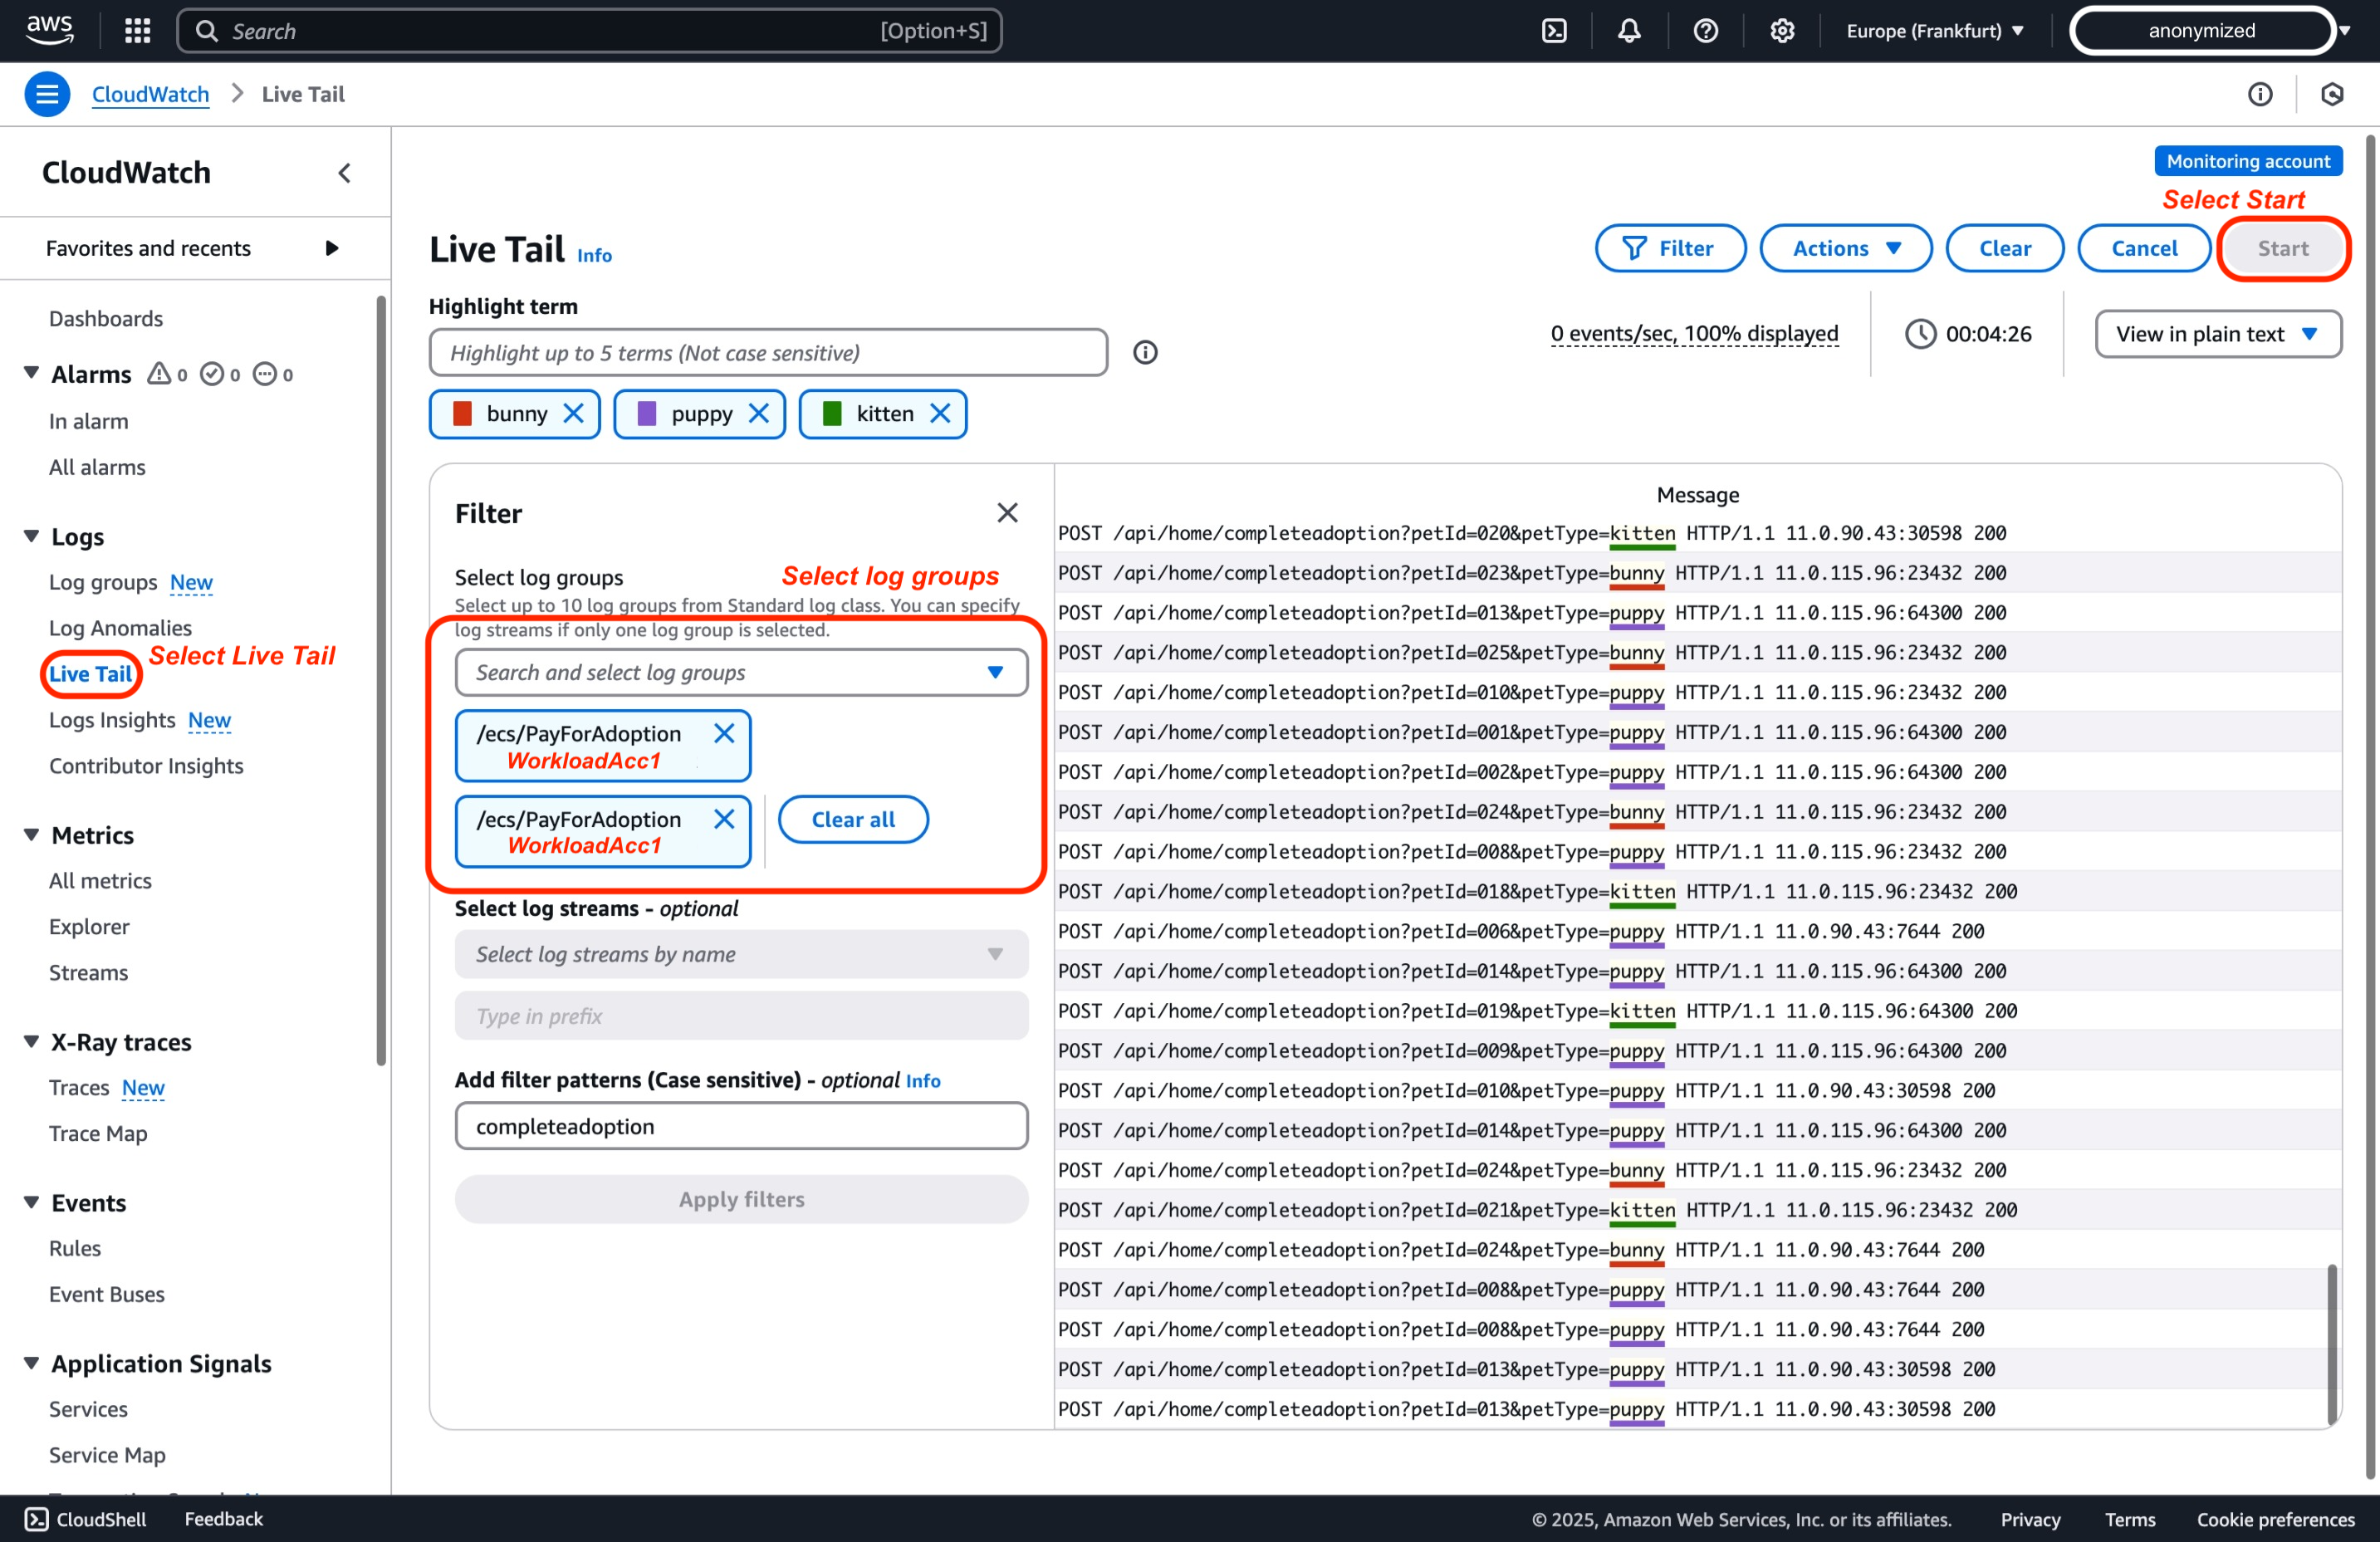
Task: Collapse the Alarms section
Action: point(31,373)
